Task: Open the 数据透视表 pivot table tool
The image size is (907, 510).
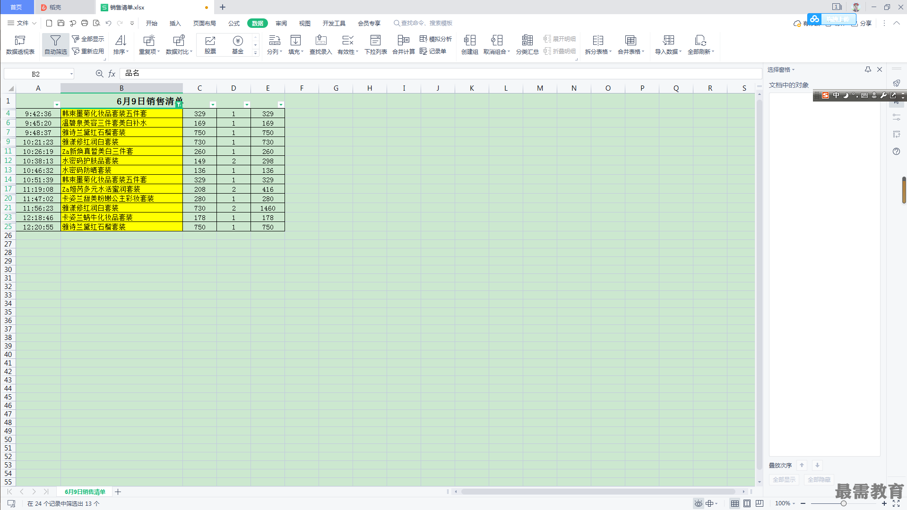Action: coord(20,45)
